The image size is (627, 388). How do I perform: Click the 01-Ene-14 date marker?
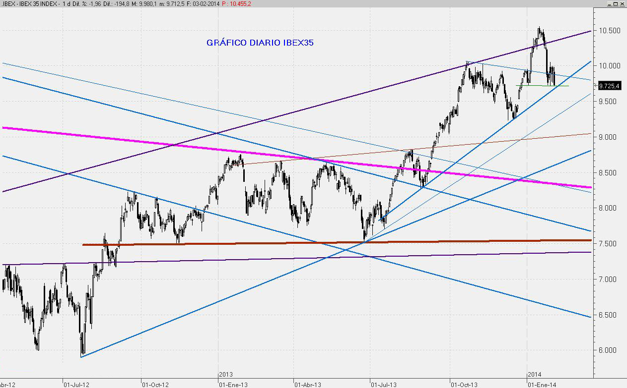541,384
